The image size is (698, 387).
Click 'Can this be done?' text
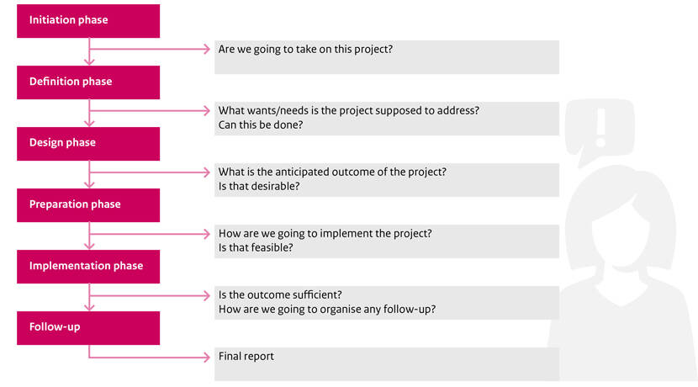261,125
